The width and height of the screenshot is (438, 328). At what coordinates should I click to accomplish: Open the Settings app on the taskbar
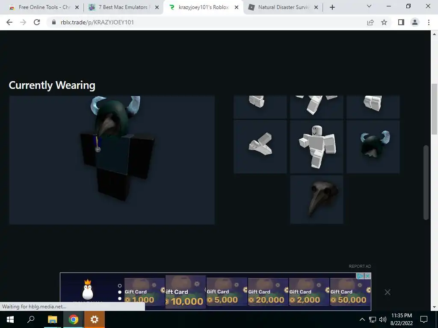95,319
